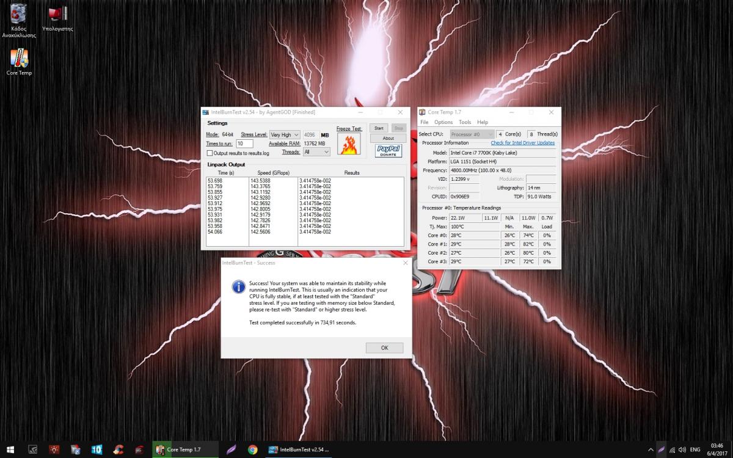Click the taskbar clock showing 03:46

pos(718,449)
